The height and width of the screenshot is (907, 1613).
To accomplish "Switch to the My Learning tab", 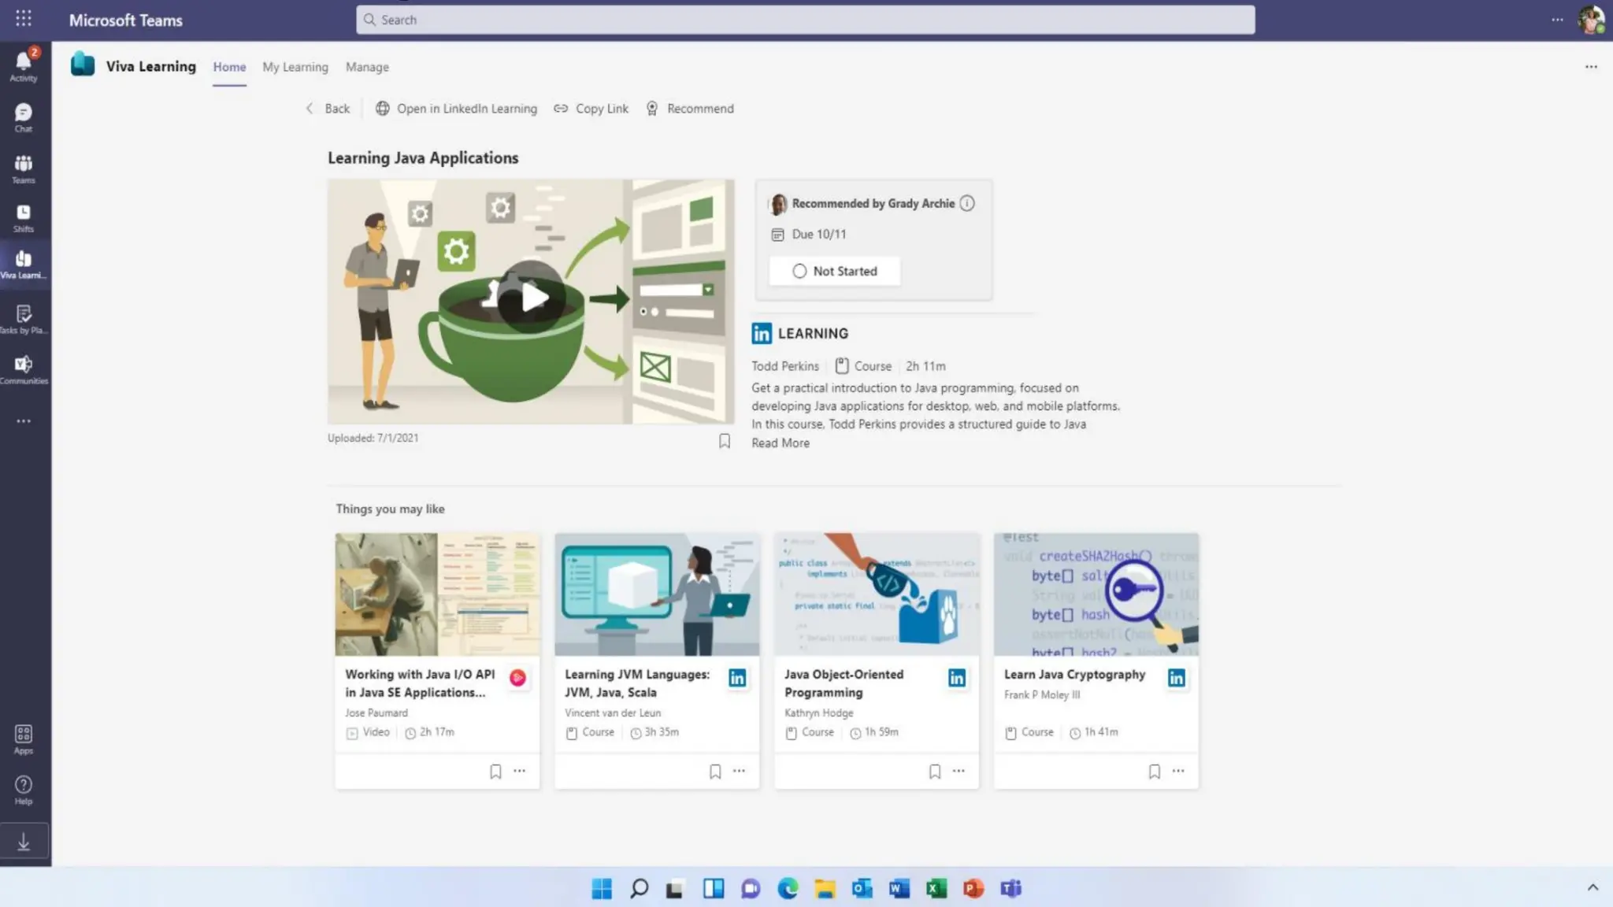I will click(295, 67).
